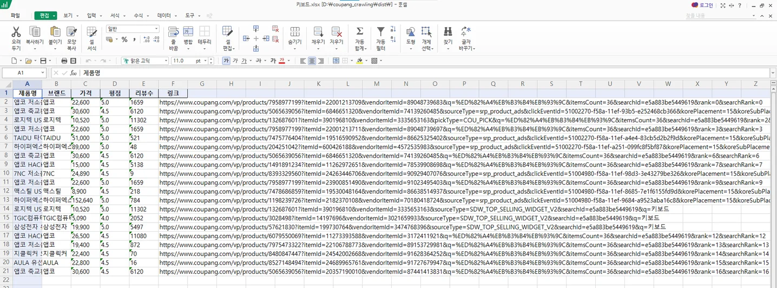Select column header C
Image resolution: width=777 pixels, height=288 pixels.
point(85,83)
